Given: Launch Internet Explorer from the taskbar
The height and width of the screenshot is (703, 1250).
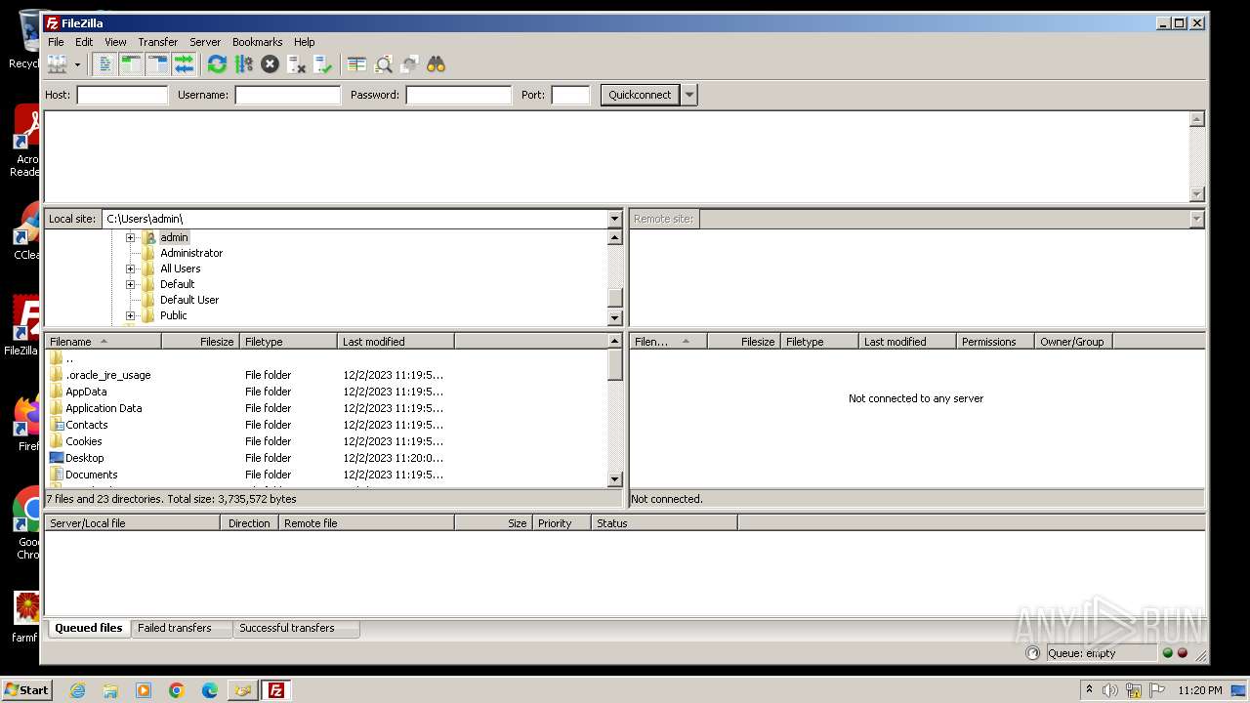Looking at the screenshot, I should pyautogui.click(x=77, y=690).
